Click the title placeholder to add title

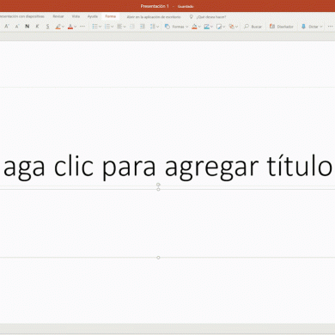coord(167,167)
